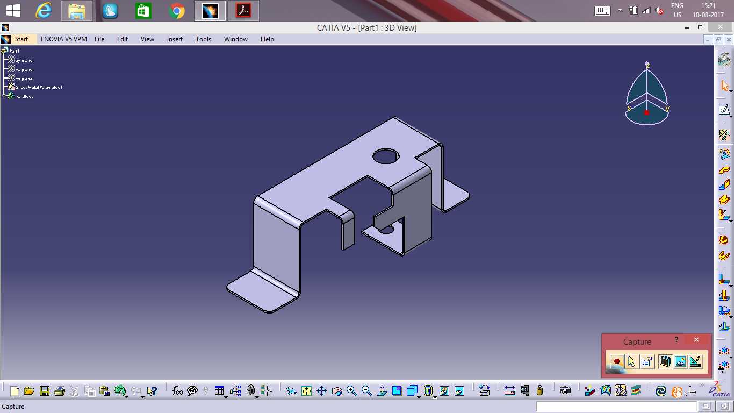
Task: Print using the quick print icon
Action: (60, 391)
